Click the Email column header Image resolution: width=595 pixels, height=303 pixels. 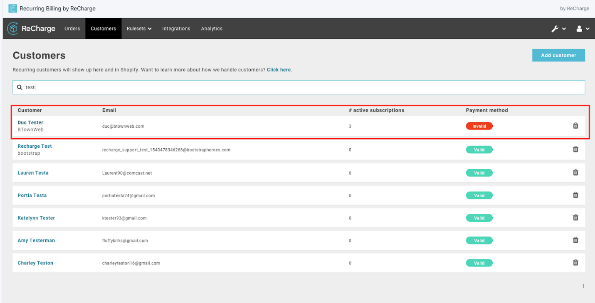pyautogui.click(x=109, y=110)
